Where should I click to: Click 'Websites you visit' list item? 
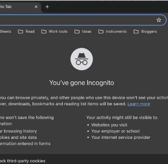tap(109, 125)
